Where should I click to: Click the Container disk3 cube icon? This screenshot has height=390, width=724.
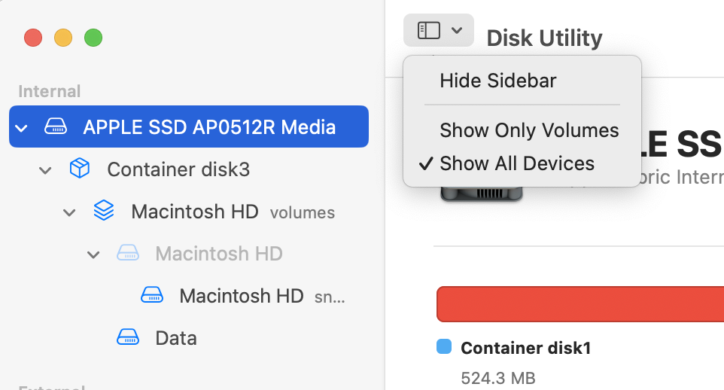(79, 169)
